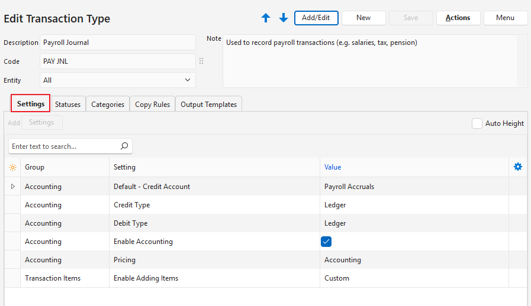Image resolution: width=531 pixels, height=306 pixels.
Task: Click the Description text field
Action: pos(118,43)
